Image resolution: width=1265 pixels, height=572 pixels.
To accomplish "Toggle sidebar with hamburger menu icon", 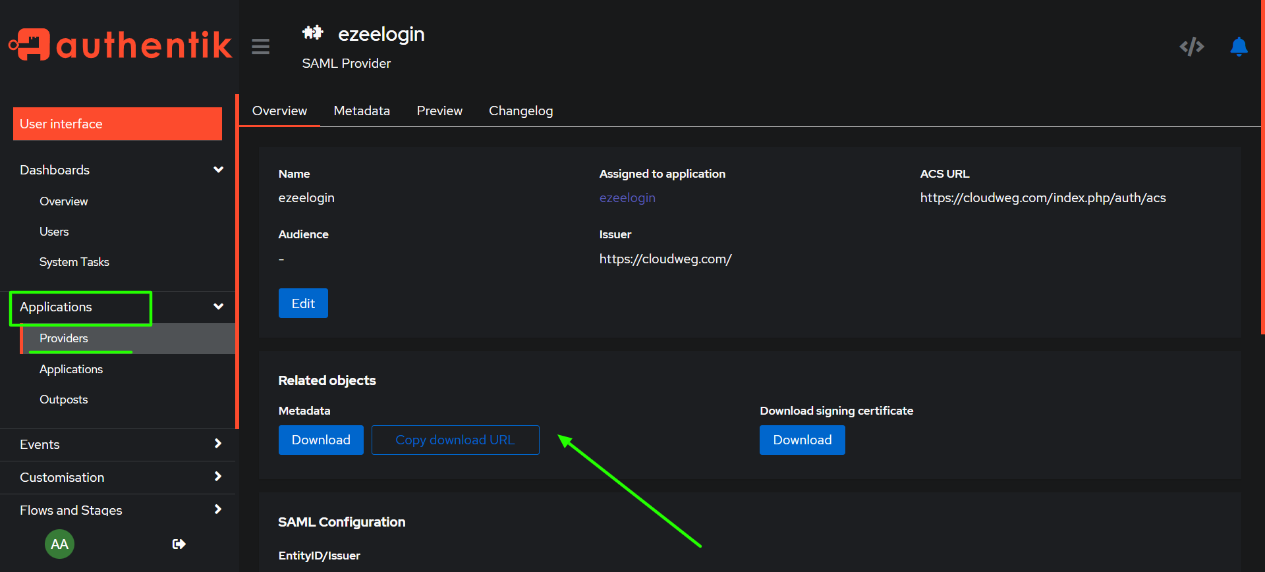I will click(x=261, y=47).
